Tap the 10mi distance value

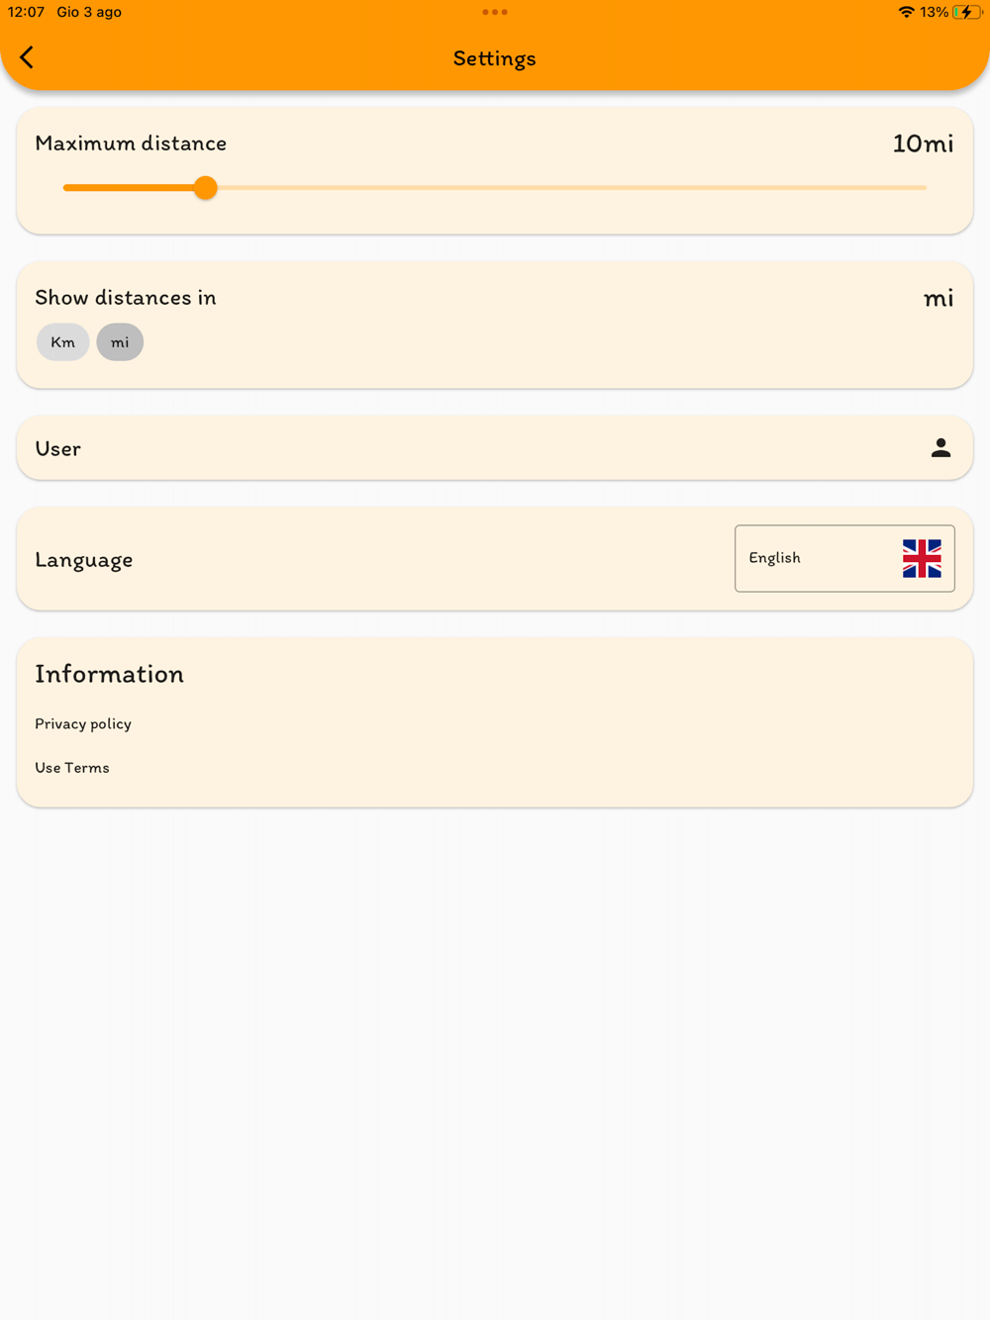[x=923, y=144]
